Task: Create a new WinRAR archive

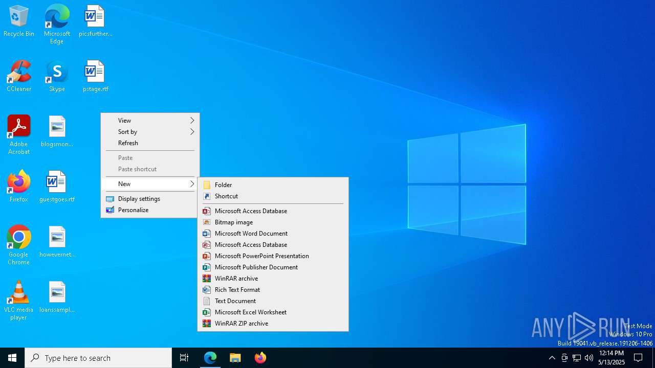Action: pyautogui.click(x=273, y=279)
